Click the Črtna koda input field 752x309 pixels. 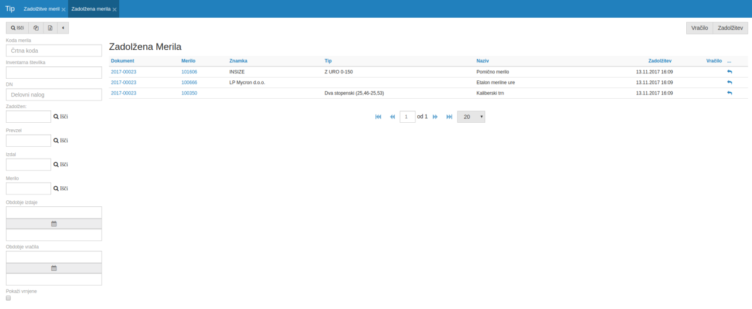click(54, 51)
